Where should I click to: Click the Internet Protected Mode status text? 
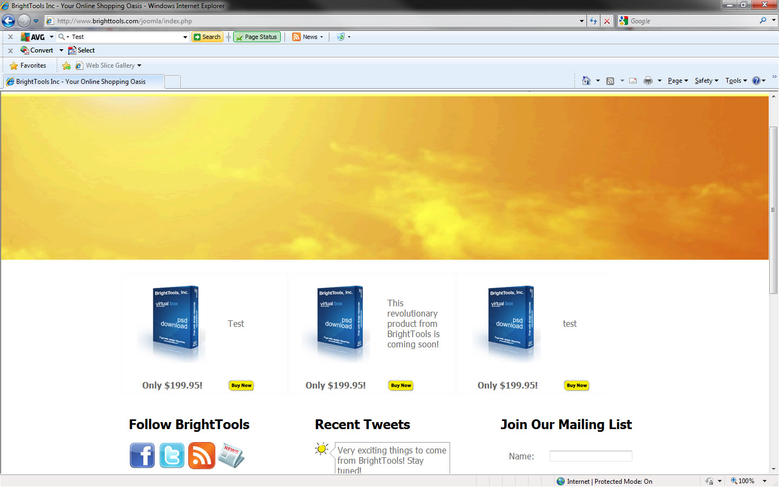pos(610,481)
